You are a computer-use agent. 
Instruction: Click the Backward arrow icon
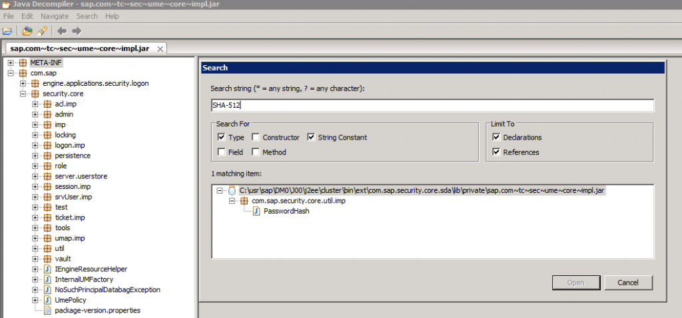[x=62, y=31]
